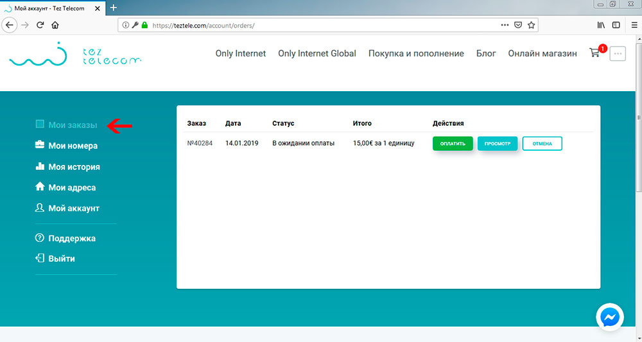Click the question icon next to Поддержка
This screenshot has width=642, height=342.
pos(40,237)
